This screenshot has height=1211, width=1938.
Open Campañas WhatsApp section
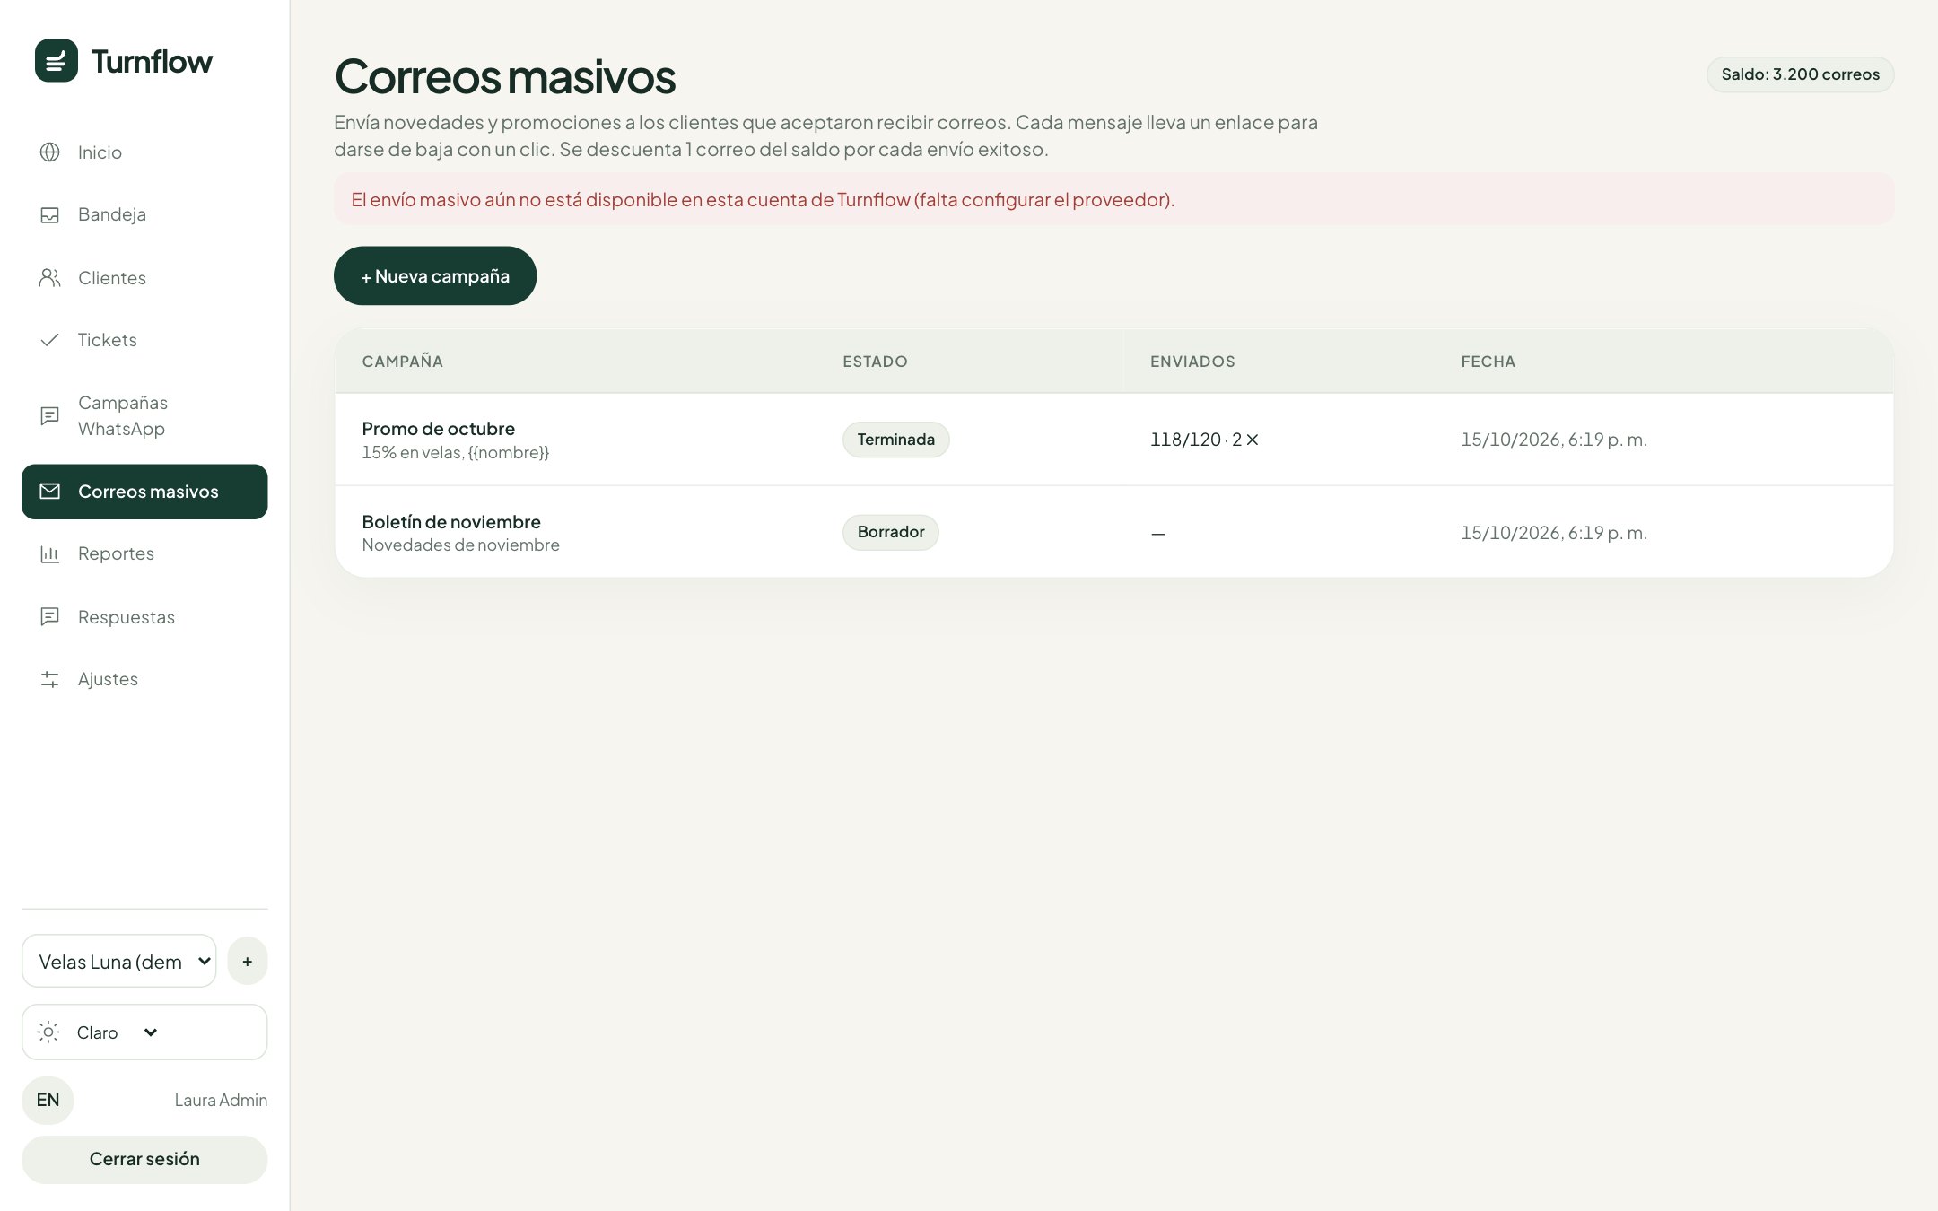pos(144,416)
